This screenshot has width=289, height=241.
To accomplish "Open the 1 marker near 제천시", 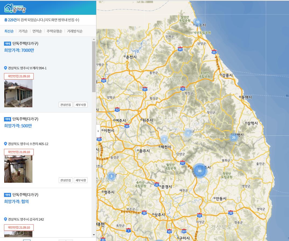I will 164,139.
